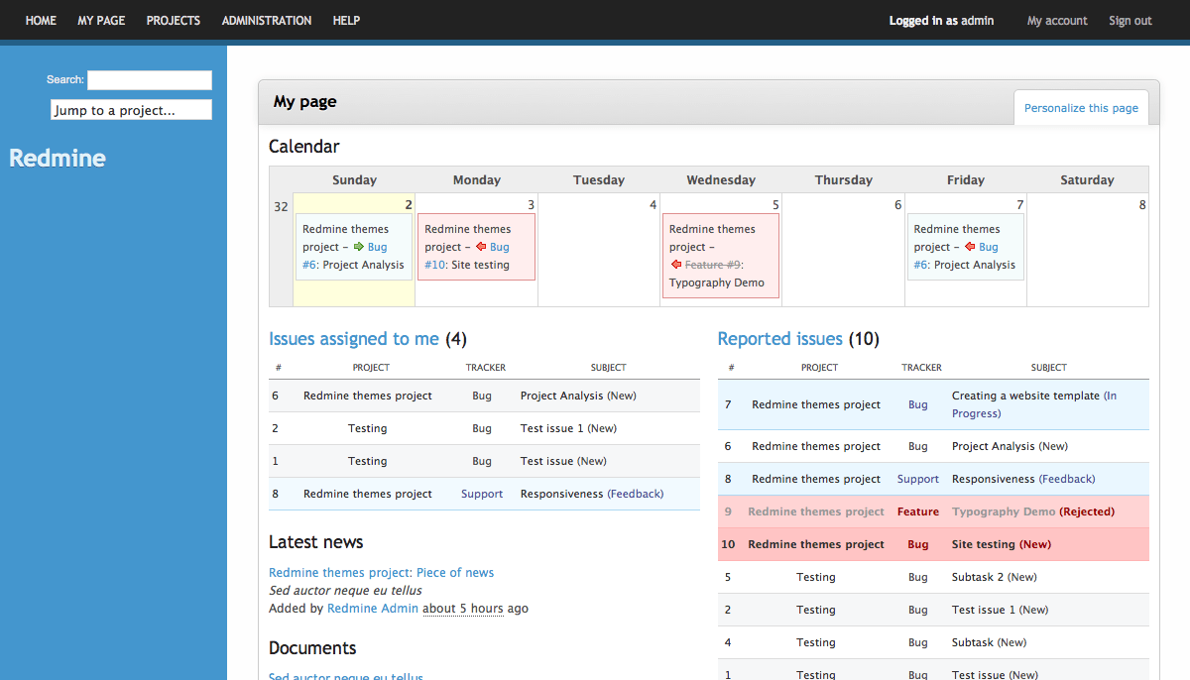1190x680 pixels.
Task: Open the ADMINISTRATION menu item
Action: tap(267, 21)
